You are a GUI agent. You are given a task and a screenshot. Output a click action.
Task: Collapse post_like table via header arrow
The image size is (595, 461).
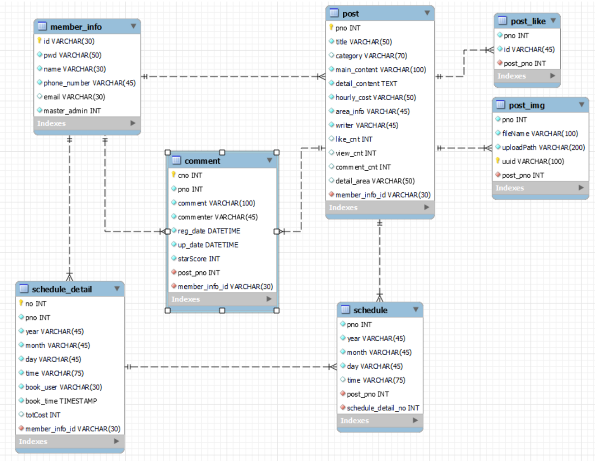click(x=553, y=20)
